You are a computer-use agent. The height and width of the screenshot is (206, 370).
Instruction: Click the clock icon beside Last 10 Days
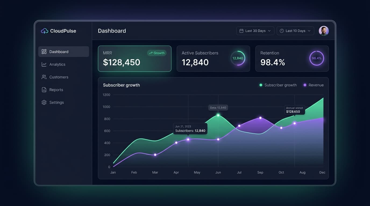click(282, 31)
